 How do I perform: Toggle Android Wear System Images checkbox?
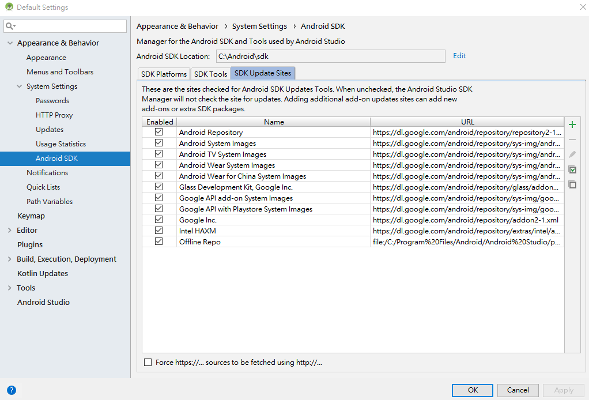tap(159, 164)
